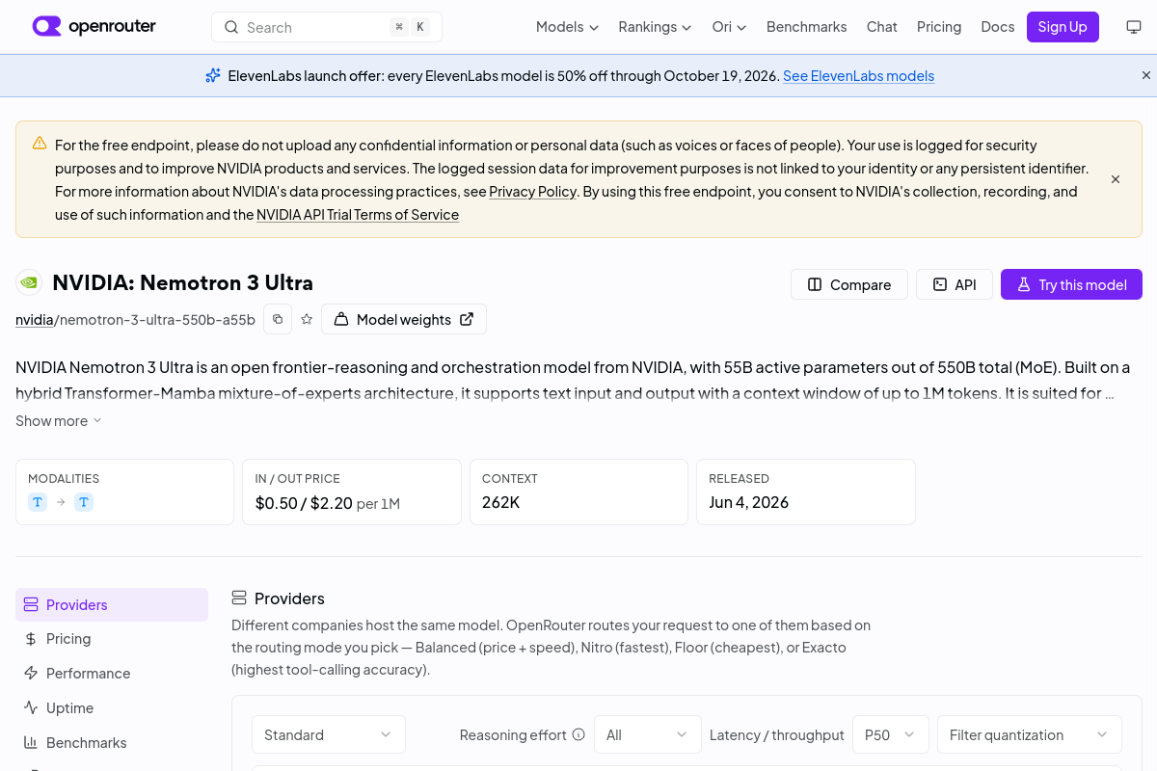Follow the See ElevenLabs models link
The height and width of the screenshot is (771, 1157).
(858, 76)
